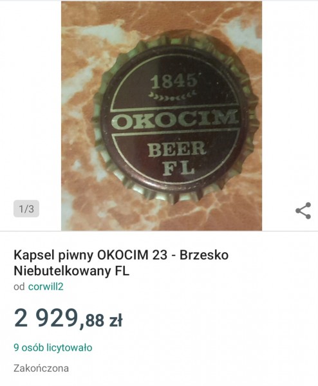Click the 1/3 image counter badge

pyautogui.click(x=26, y=208)
